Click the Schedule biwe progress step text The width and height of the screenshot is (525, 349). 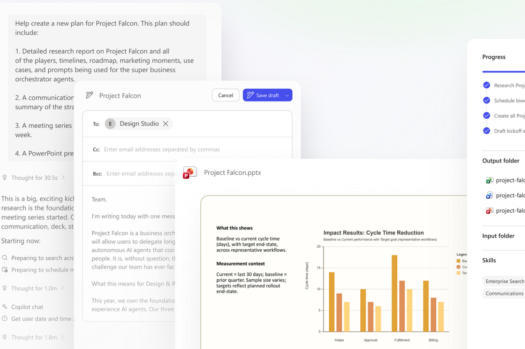[x=509, y=101]
